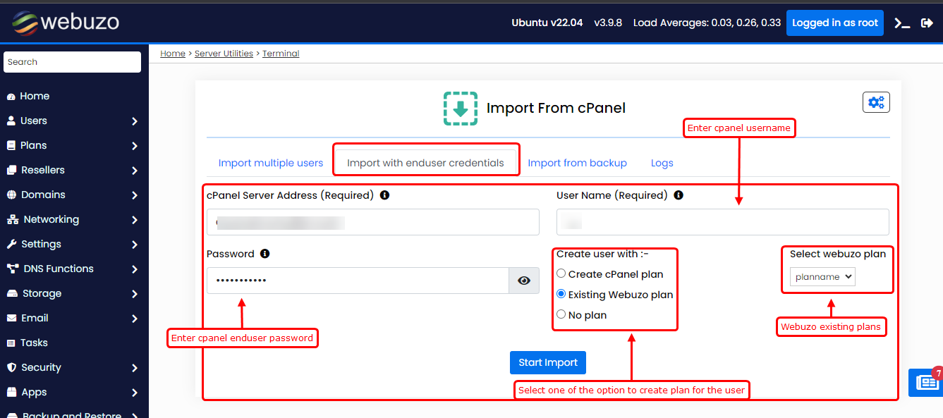The width and height of the screenshot is (943, 418).
Task: Click info icon beside User Name label
Action: coord(679,195)
